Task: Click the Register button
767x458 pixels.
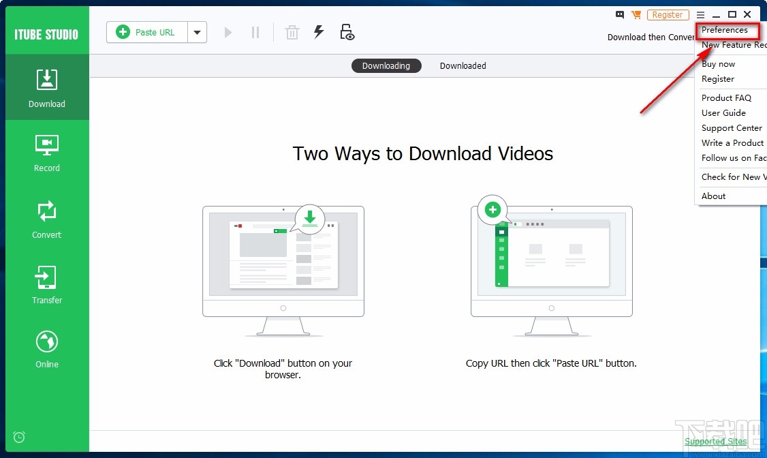Action: [668, 14]
